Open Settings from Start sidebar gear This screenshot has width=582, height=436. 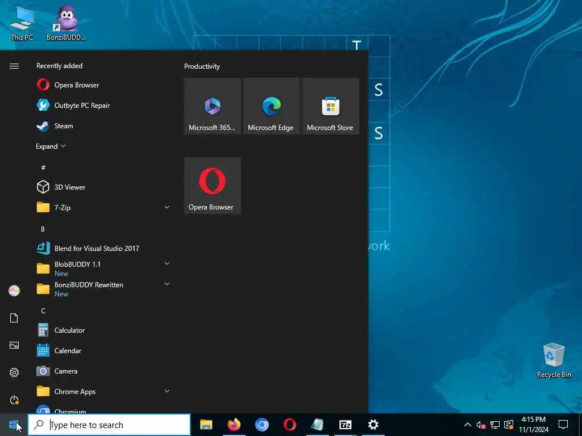coord(14,372)
